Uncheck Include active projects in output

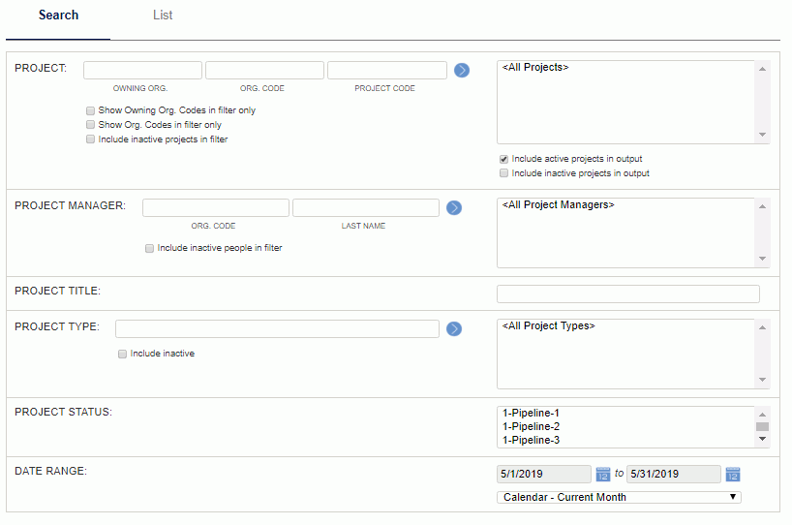coord(503,159)
